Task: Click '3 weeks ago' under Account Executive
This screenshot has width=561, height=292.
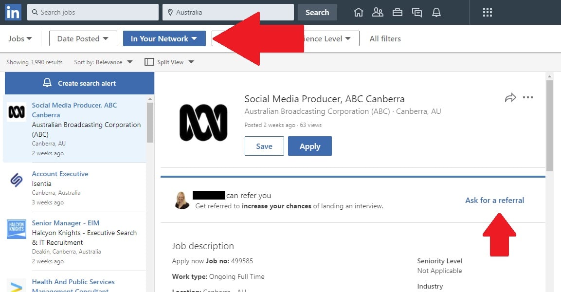Action: coord(48,202)
